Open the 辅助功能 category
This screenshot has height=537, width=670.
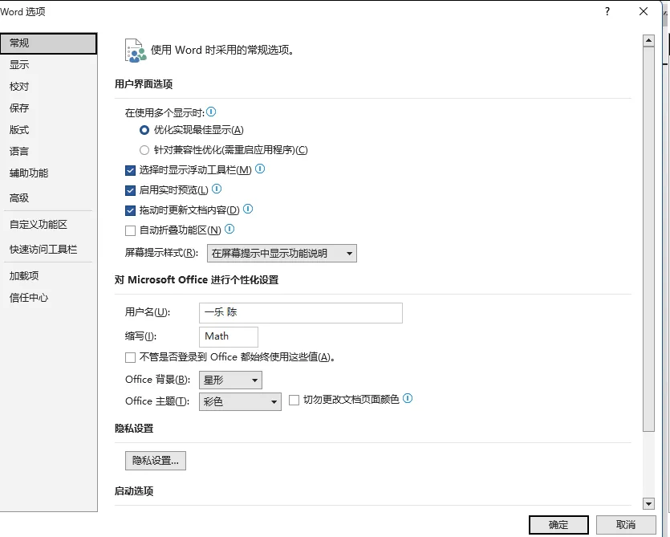(48, 173)
